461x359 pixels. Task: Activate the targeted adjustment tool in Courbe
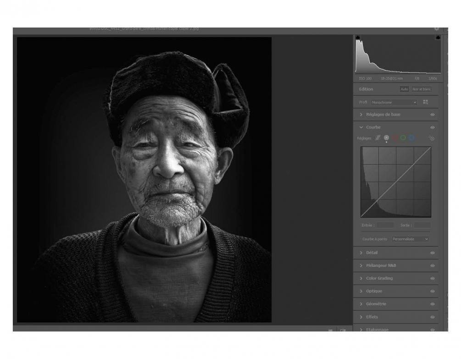click(431, 138)
